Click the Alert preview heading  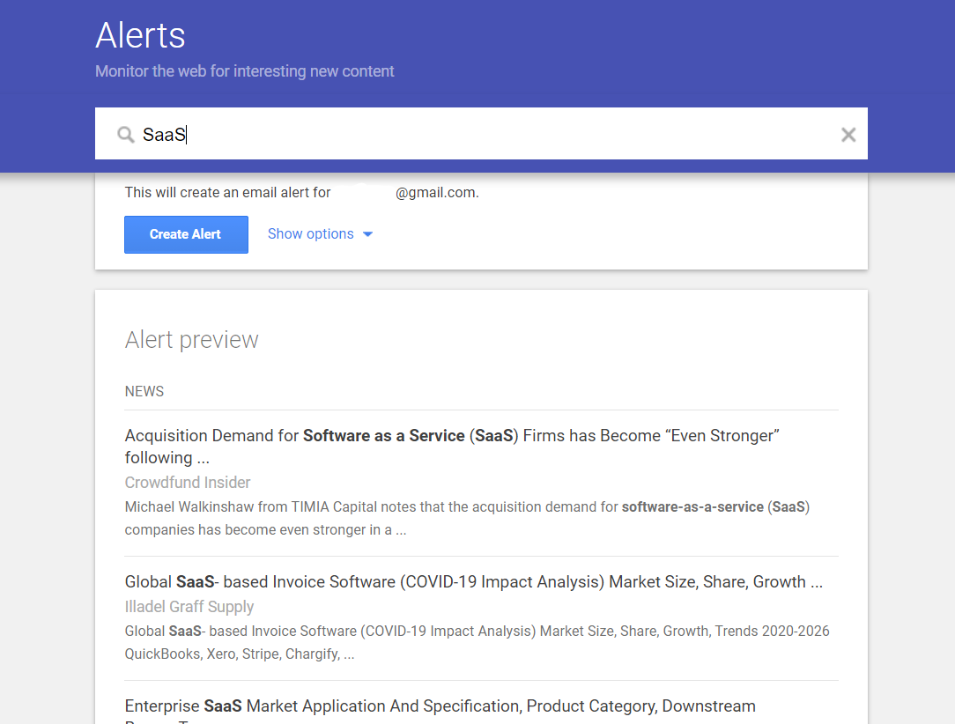coord(191,339)
